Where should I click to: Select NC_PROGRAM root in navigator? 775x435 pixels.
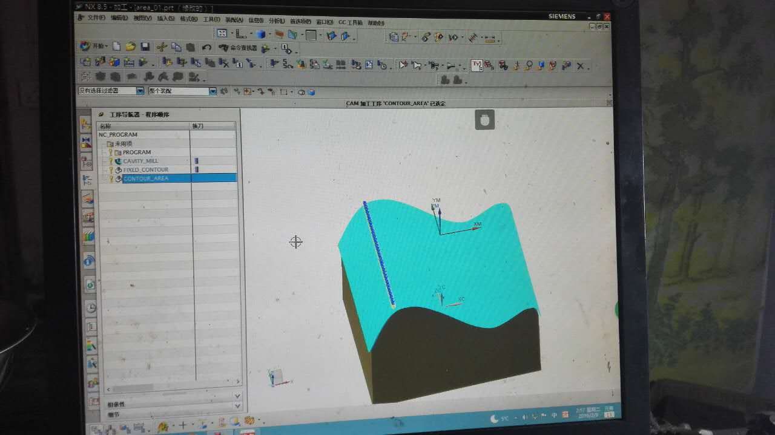pos(118,134)
